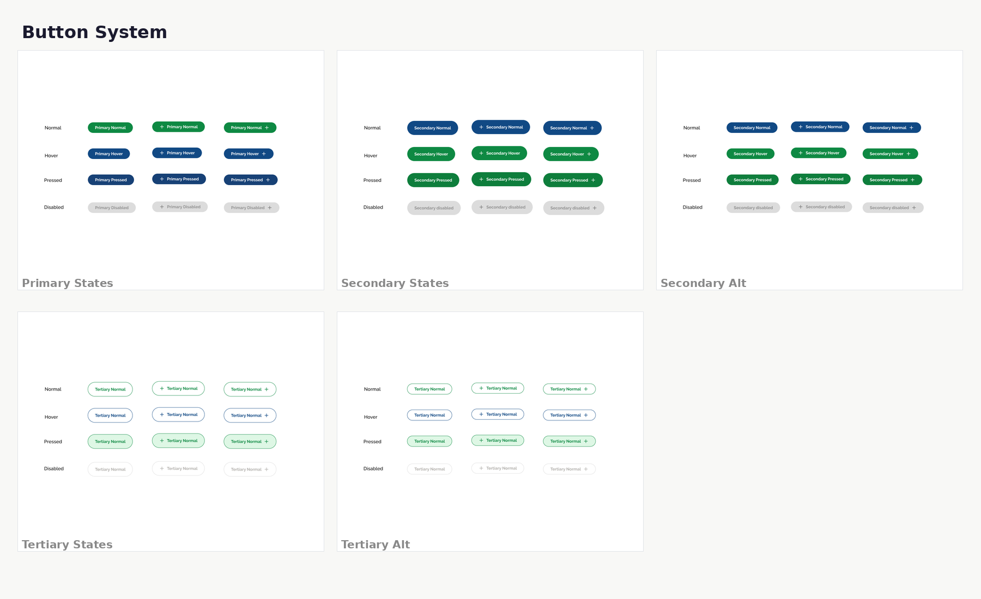
Task: Click icon-less Secondary Pressed button in Secondary States
Action: [433, 180]
